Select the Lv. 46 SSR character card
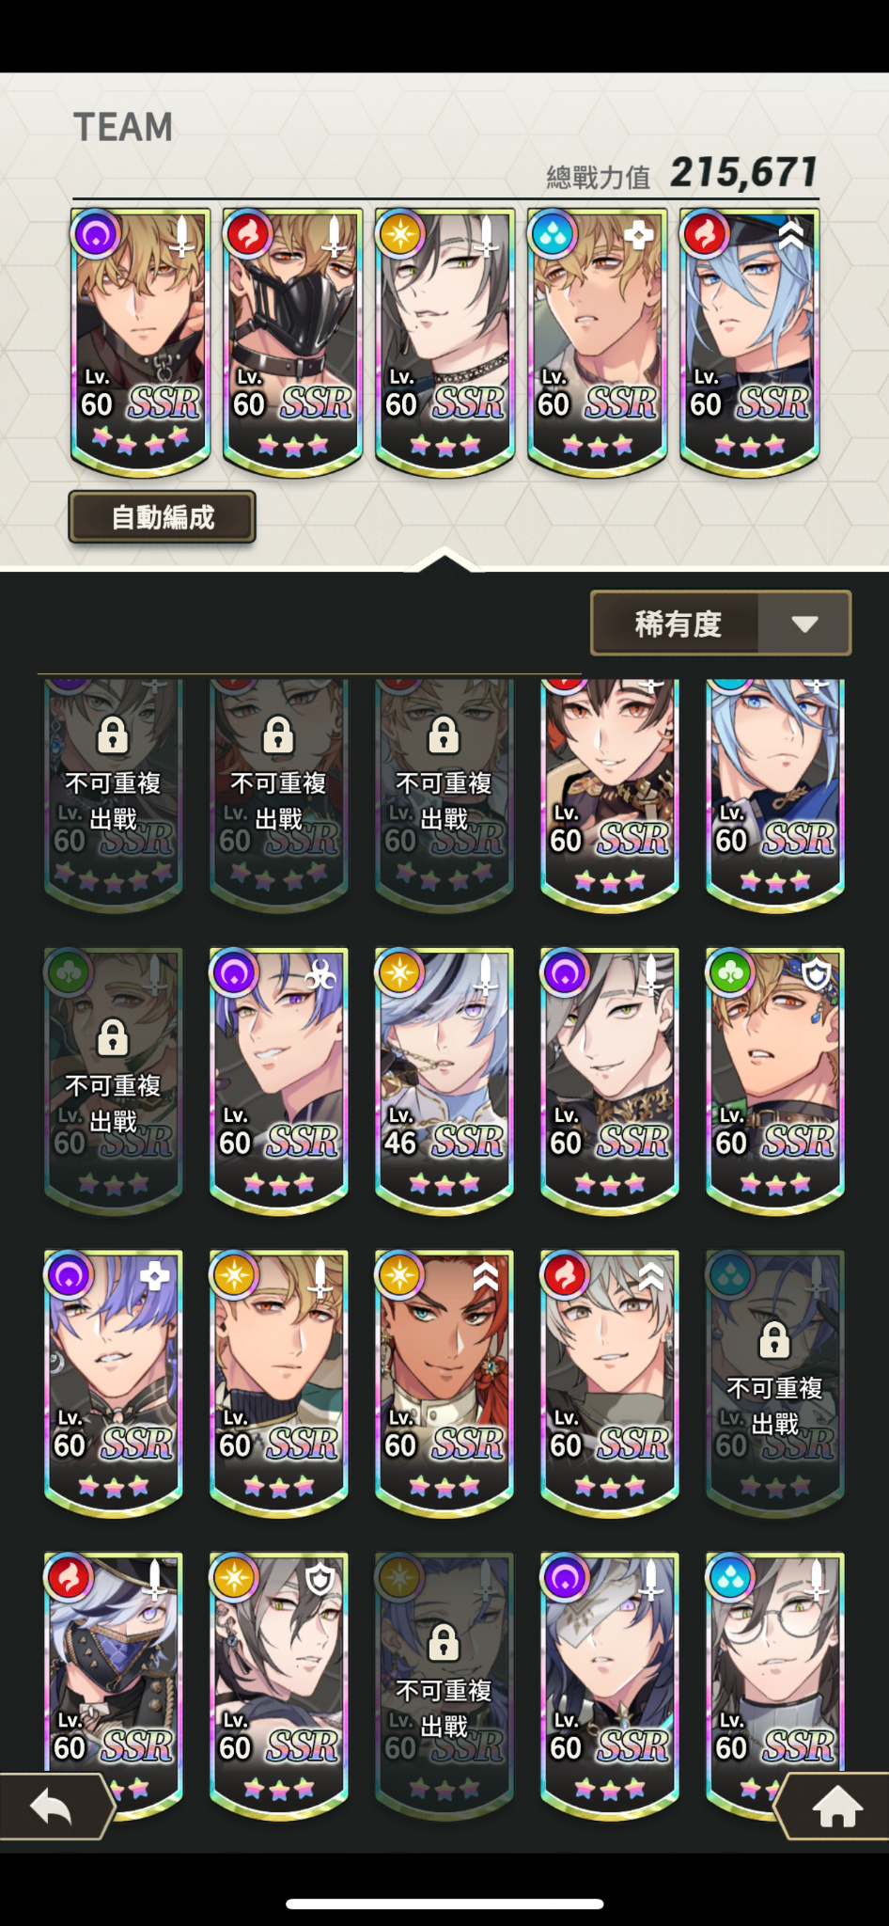Image resolution: width=889 pixels, height=1926 pixels. (x=444, y=1080)
